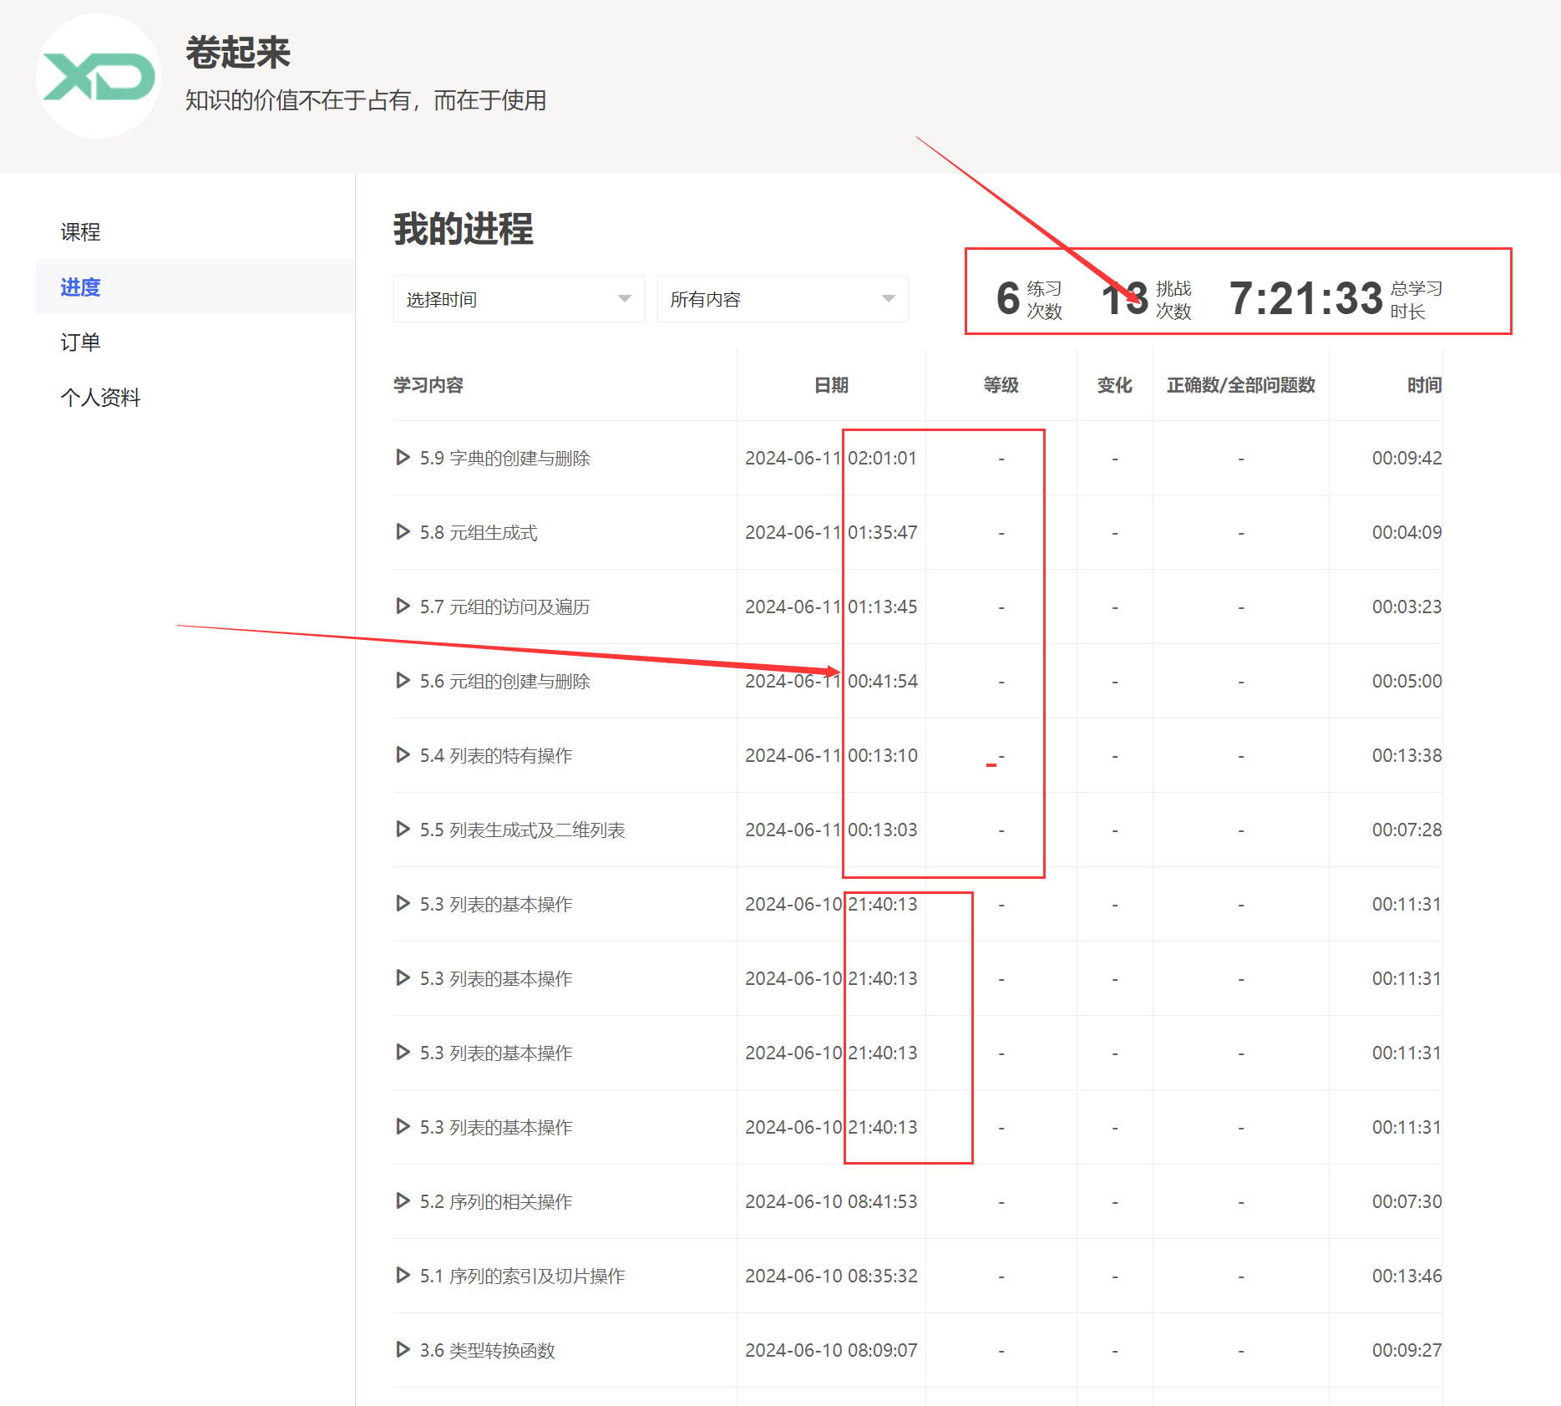The height and width of the screenshot is (1406, 1561).
Task: Open the 所有内容 filter dropdown
Action: coord(782,299)
